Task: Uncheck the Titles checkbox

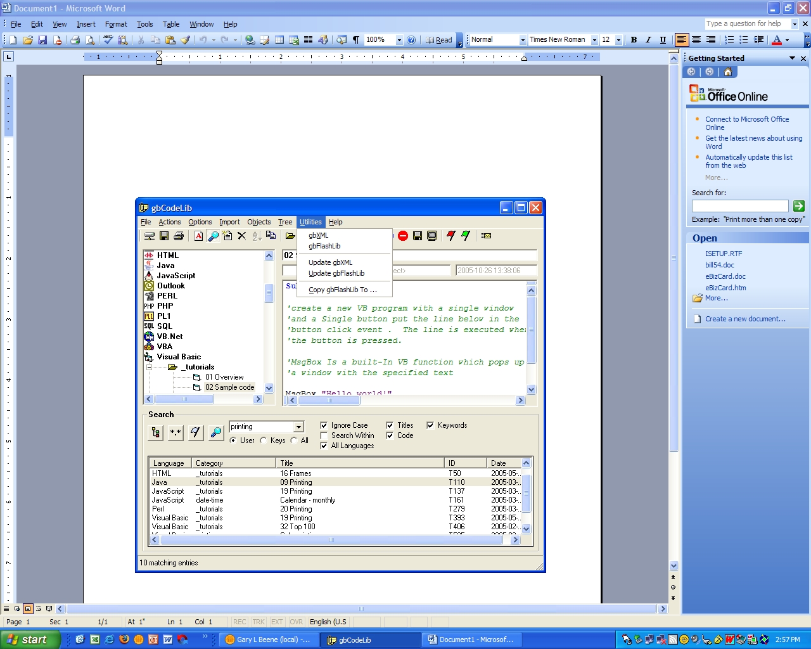Action: pos(390,425)
